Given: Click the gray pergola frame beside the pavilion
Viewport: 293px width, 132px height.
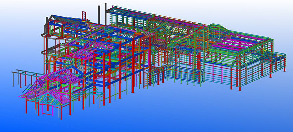Looking at the screenshot, I should click(24, 77).
